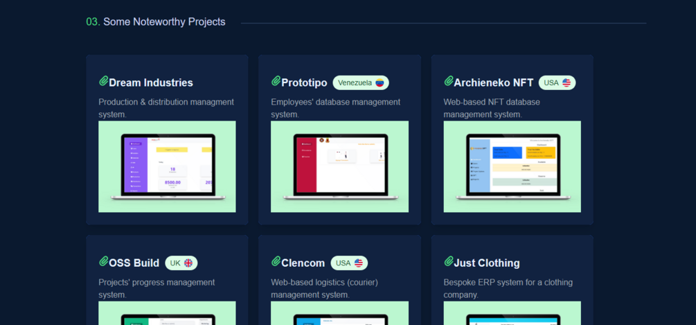This screenshot has width=696, height=325.
Task: Click the paperclip icon beside Just Clothing
Action: (x=449, y=261)
